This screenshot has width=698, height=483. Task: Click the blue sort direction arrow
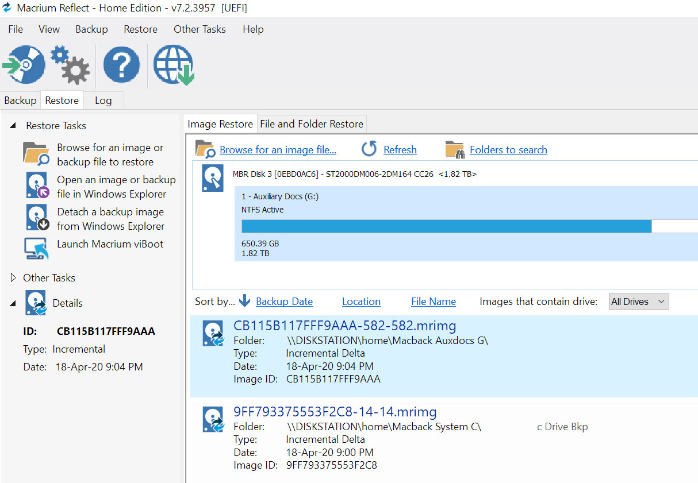coord(245,301)
